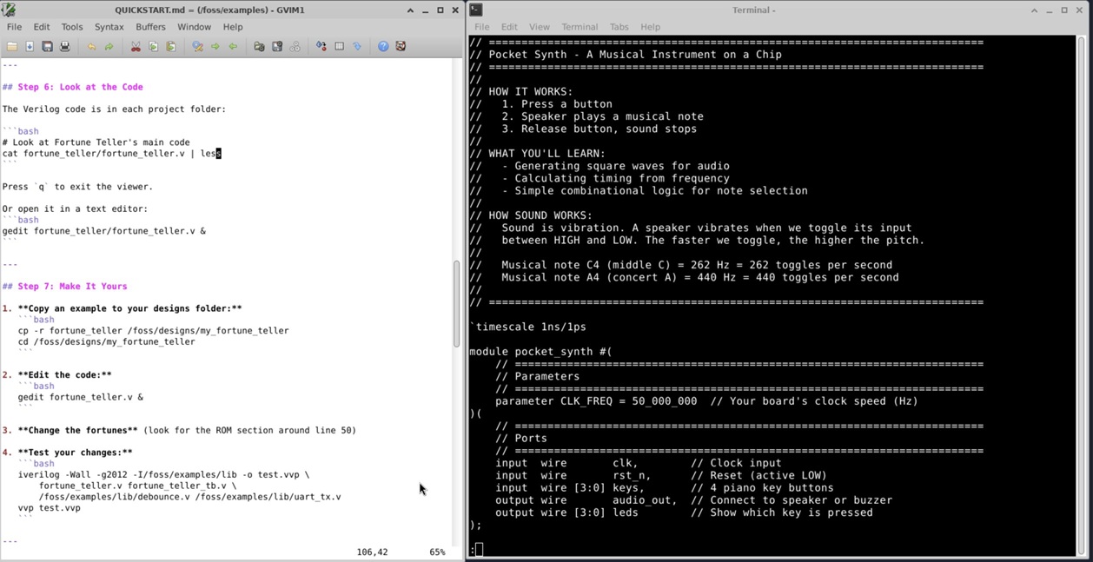Click the Terminal window's vertical scrollbar
Viewport: 1093px width, 562px height.
(1081, 295)
